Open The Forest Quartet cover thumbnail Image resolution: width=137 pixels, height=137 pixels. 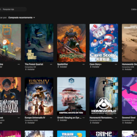[x=39, y=43]
